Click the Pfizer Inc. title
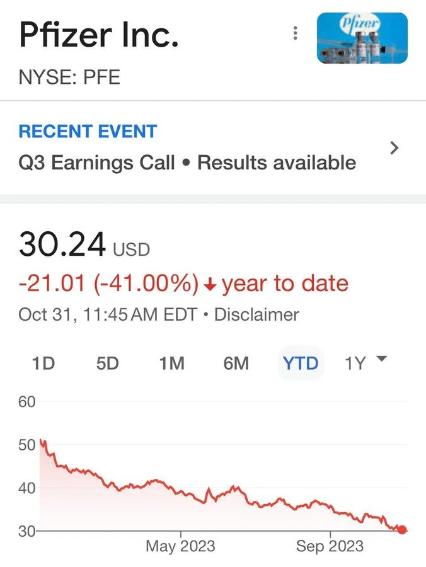Viewport: 426px width, 567px height. 99,35
